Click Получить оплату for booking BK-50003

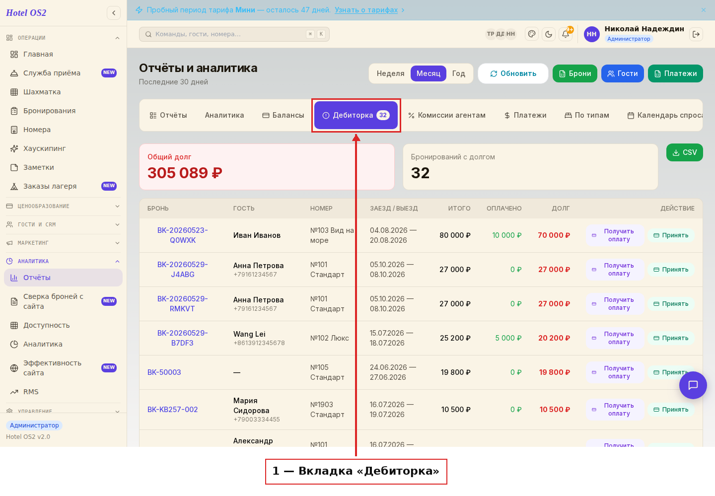click(615, 372)
